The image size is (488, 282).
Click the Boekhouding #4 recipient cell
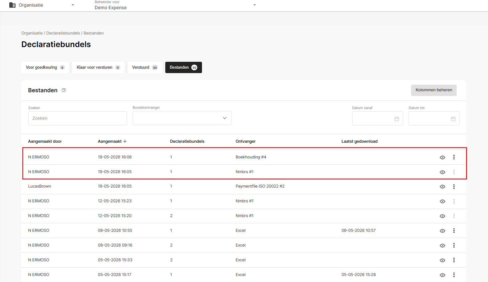pyautogui.click(x=251, y=157)
